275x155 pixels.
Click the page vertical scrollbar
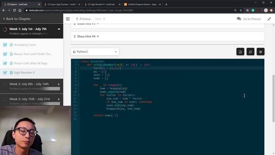273,98
